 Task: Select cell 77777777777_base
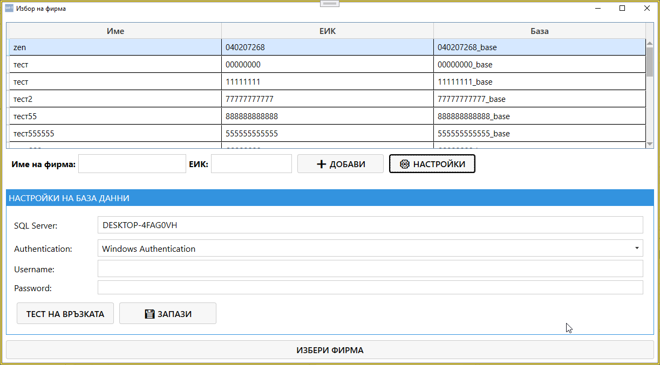[539, 99]
